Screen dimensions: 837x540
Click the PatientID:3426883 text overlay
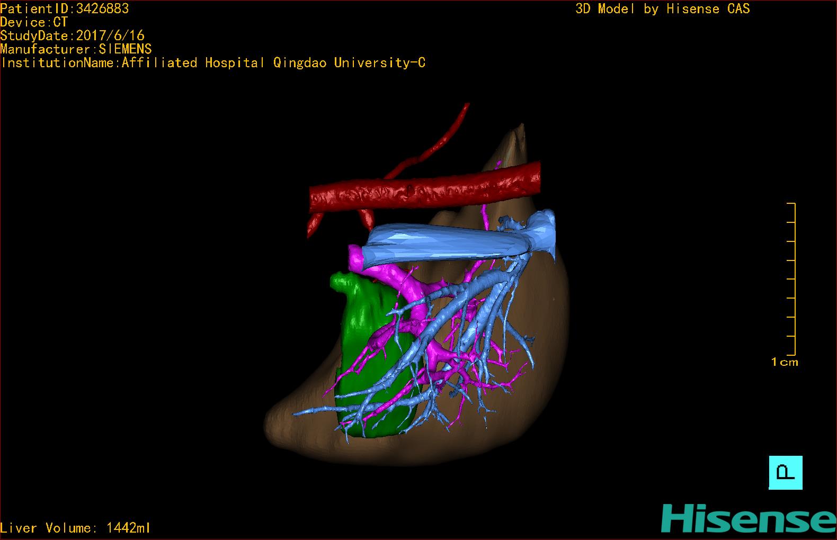(64, 8)
